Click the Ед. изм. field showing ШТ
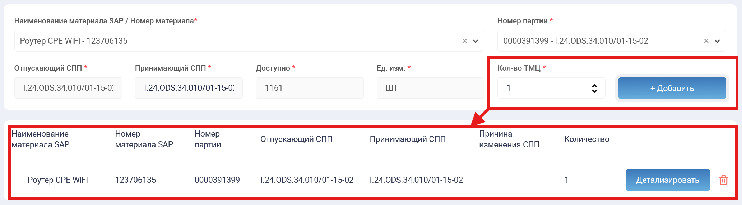This screenshot has height=205, width=742. click(x=430, y=88)
